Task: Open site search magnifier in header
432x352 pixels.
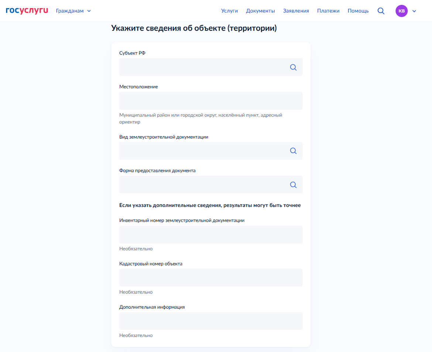Action: tap(381, 11)
